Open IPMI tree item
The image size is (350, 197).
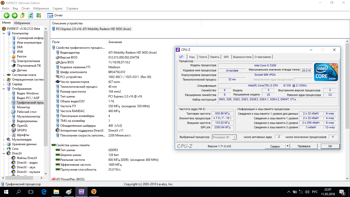point(17,52)
